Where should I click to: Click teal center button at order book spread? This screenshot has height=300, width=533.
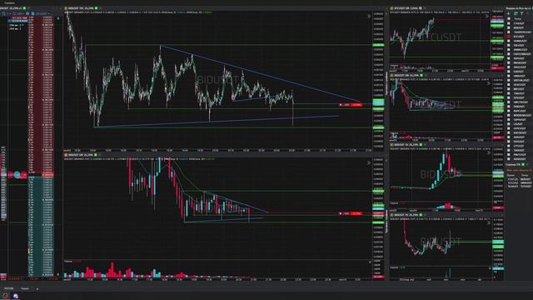click(x=17, y=175)
